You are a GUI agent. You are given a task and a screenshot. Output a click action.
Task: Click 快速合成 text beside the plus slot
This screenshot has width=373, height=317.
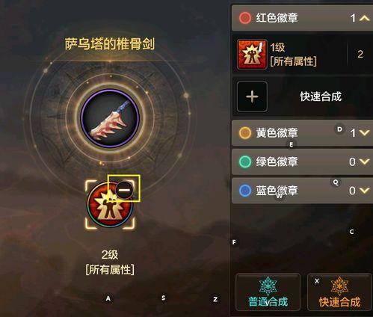pos(321,96)
